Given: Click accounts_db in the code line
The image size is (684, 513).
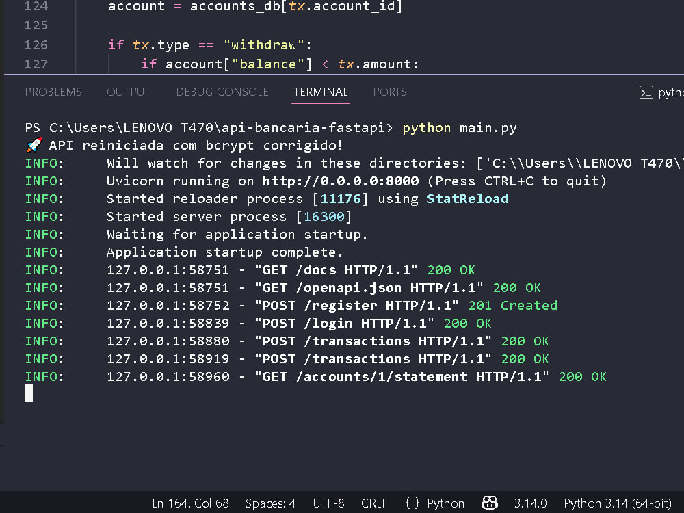Looking at the screenshot, I should coord(235,6).
